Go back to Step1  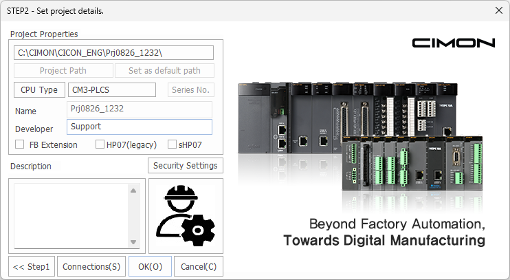coord(32,266)
